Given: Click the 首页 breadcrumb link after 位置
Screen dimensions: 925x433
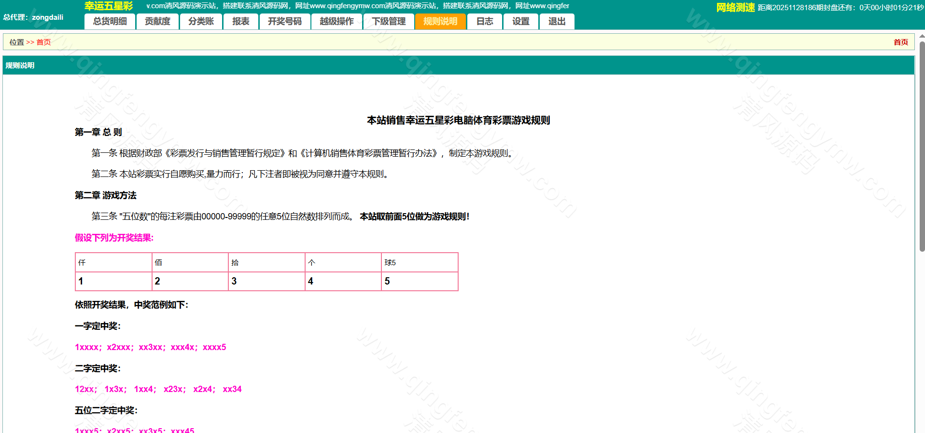Looking at the screenshot, I should pos(43,42).
